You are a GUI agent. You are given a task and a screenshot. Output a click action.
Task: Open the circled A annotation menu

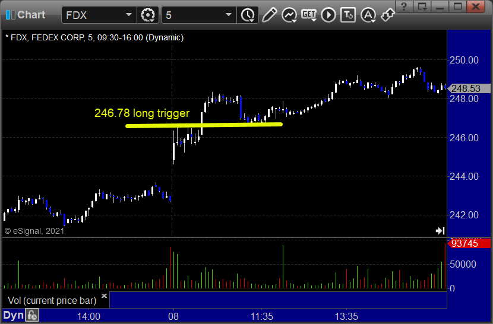(368, 15)
